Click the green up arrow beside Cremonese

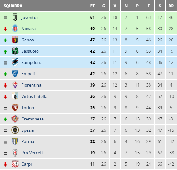5,119
